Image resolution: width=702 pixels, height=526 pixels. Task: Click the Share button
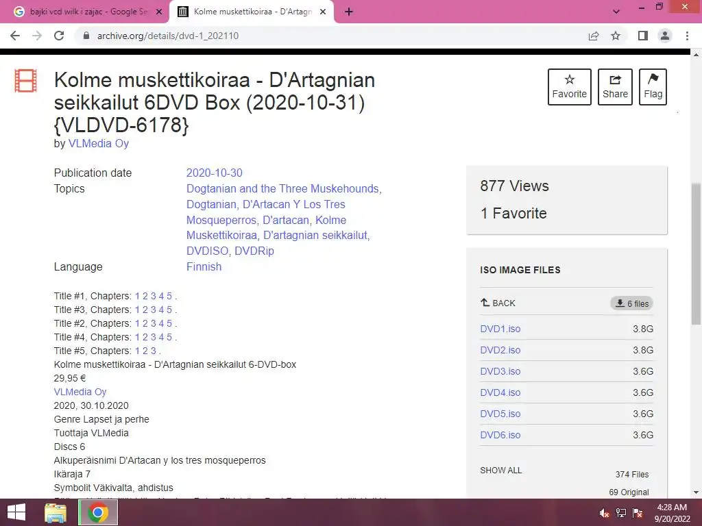615,87
